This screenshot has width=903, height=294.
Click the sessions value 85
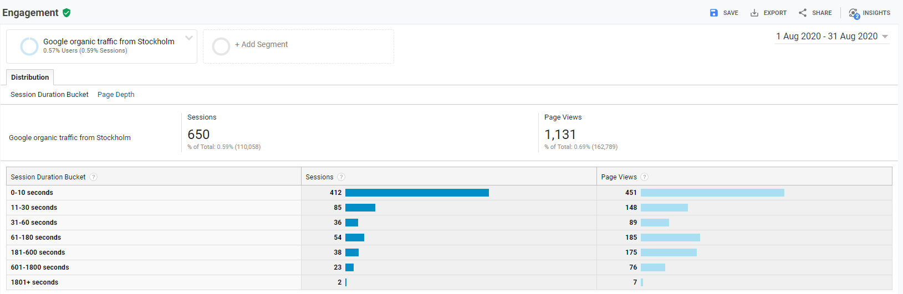(338, 208)
